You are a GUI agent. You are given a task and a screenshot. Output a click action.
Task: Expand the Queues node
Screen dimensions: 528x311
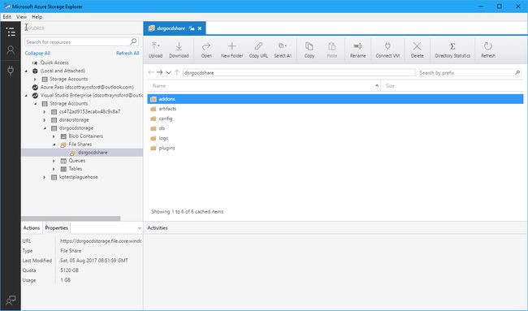pyautogui.click(x=54, y=161)
